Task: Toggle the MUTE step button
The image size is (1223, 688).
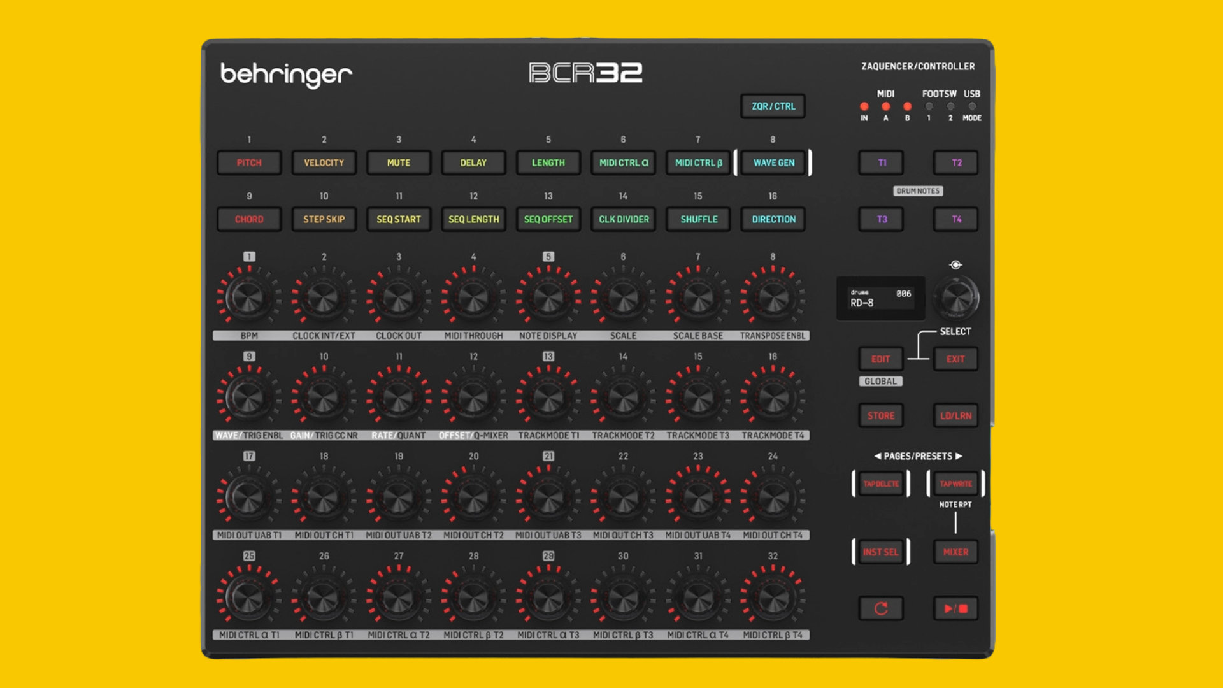Action: 399,162
